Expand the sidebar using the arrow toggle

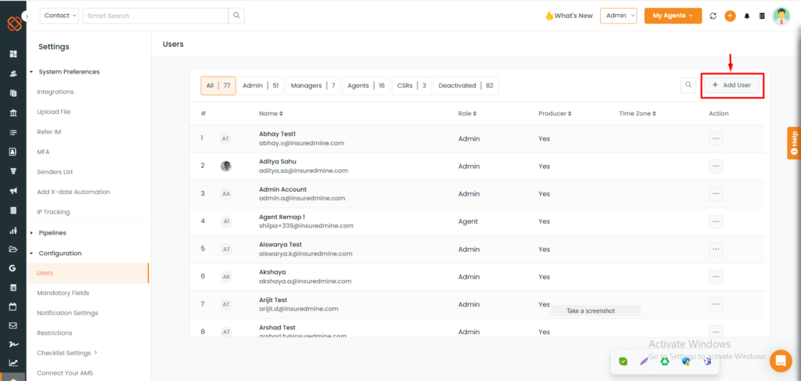click(x=27, y=16)
